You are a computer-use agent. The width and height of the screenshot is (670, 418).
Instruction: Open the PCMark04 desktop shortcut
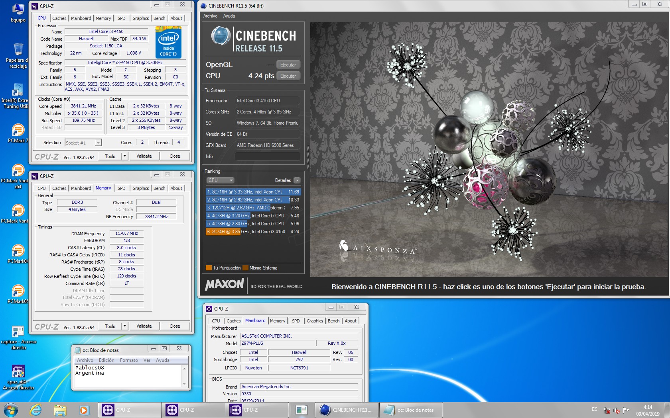pyautogui.click(x=18, y=254)
